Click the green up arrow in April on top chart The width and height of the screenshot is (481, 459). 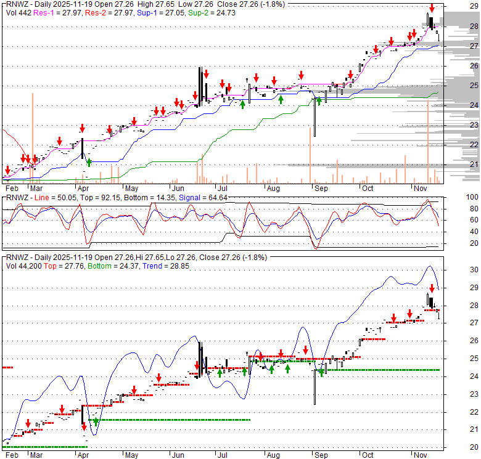coord(89,162)
